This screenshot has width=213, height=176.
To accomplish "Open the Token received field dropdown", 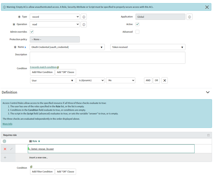I will [148, 47].
